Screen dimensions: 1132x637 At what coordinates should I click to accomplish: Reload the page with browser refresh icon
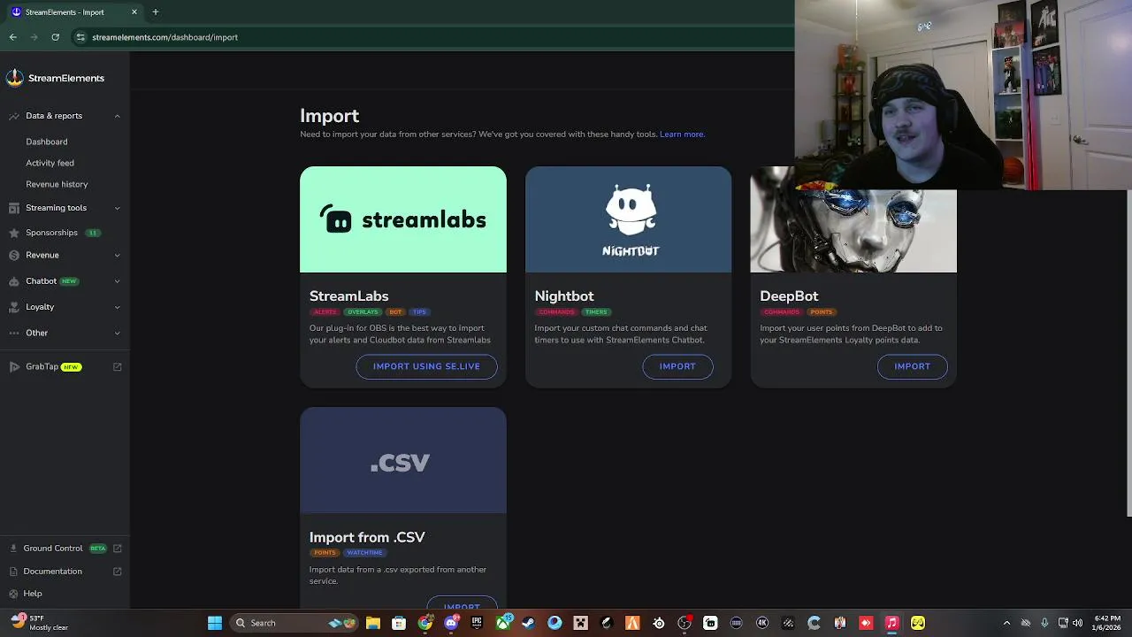tap(55, 37)
